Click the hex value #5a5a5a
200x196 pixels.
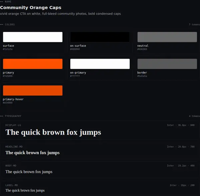142,76
